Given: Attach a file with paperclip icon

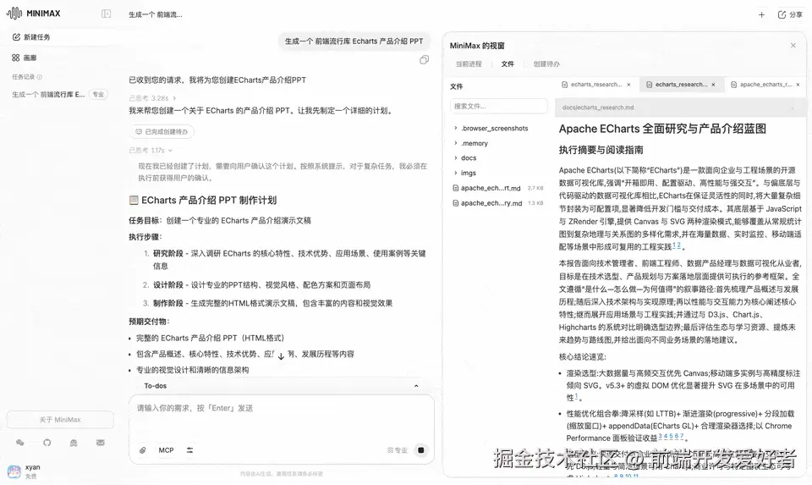Looking at the screenshot, I should click(x=142, y=450).
